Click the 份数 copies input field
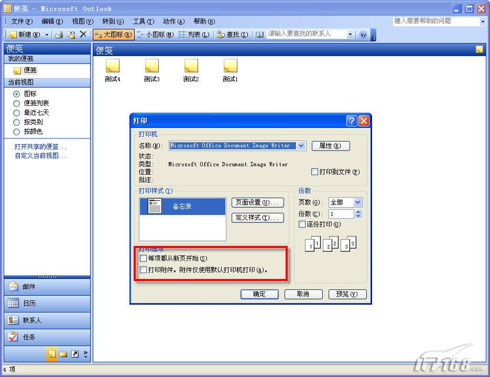The image size is (490, 377). click(341, 214)
